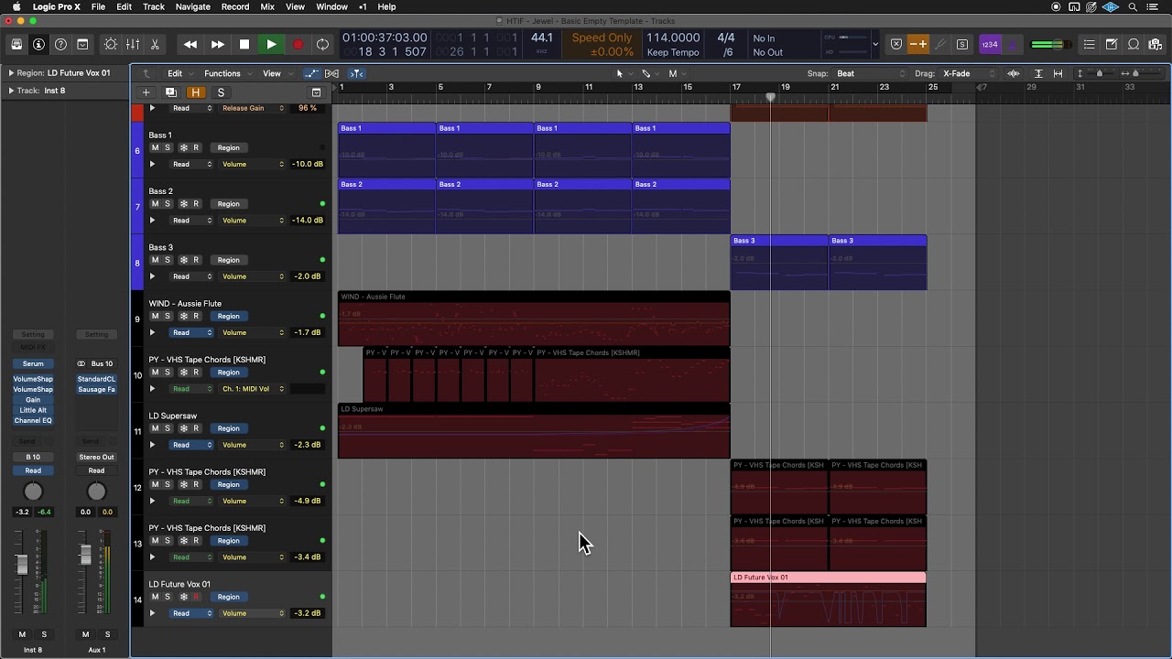
Task: Toggle the global Solo S button in track header
Action: [221, 92]
